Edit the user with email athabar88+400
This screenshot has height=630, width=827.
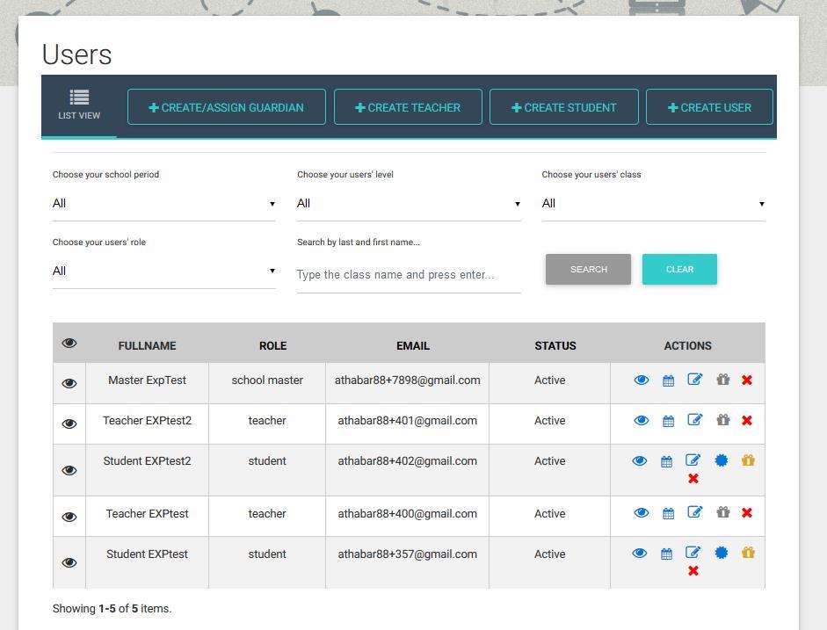click(695, 512)
